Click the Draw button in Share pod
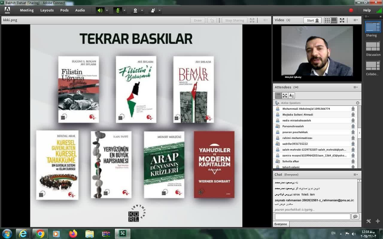This screenshot has width=383, height=239. pos(198,20)
